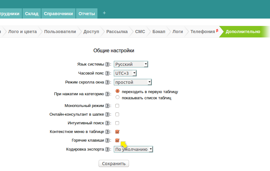Open the Язык системы dropdown
The height and width of the screenshot is (171, 270).
pyautogui.click(x=131, y=64)
